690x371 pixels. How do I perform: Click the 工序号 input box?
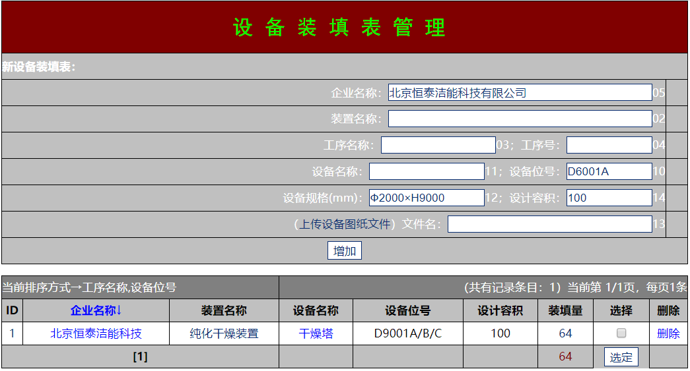pyautogui.click(x=609, y=145)
